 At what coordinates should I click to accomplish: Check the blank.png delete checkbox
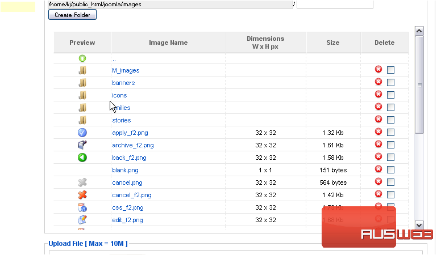tap(390, 170)
